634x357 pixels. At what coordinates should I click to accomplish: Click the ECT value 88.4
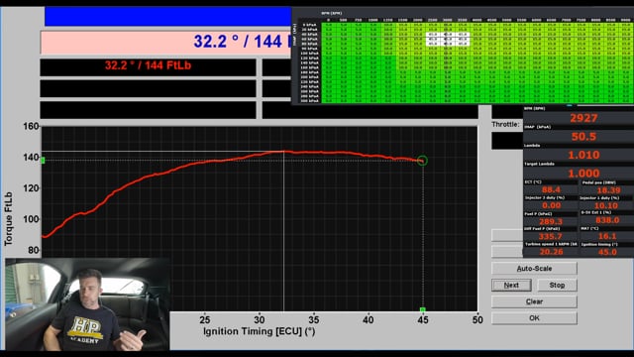(551, 189)
